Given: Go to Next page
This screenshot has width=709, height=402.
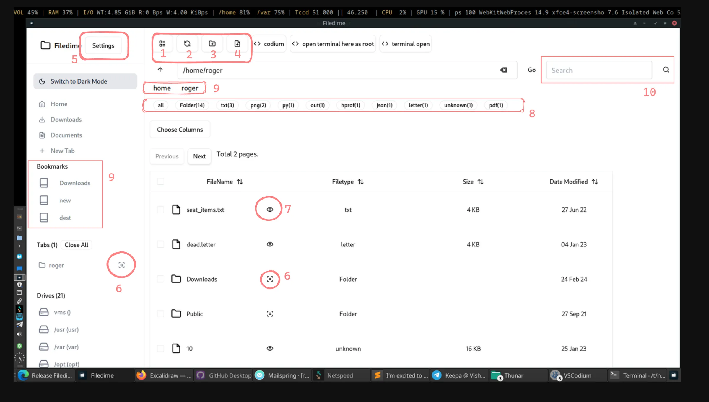Looking at the screenshot, I should (x=199, y=156).
